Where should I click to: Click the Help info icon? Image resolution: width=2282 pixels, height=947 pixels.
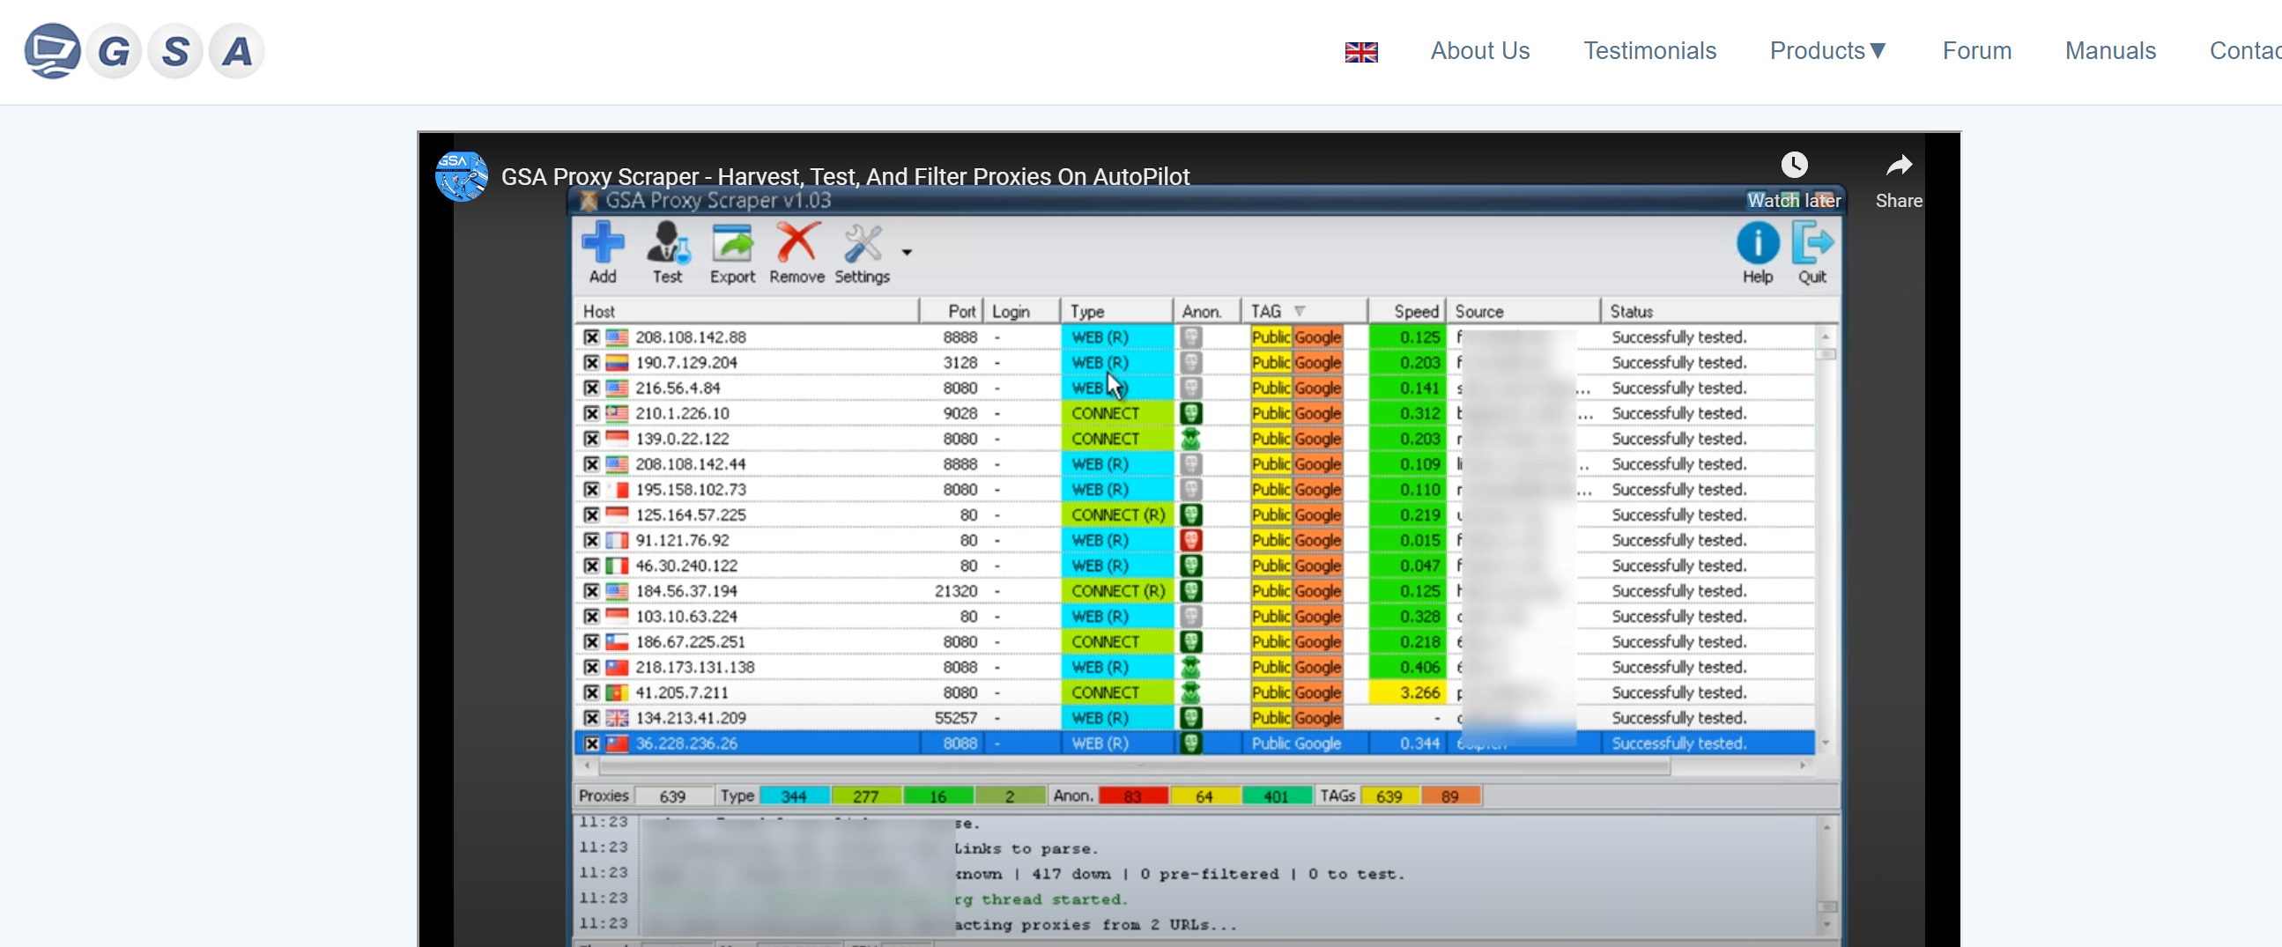click(1757, 243)
